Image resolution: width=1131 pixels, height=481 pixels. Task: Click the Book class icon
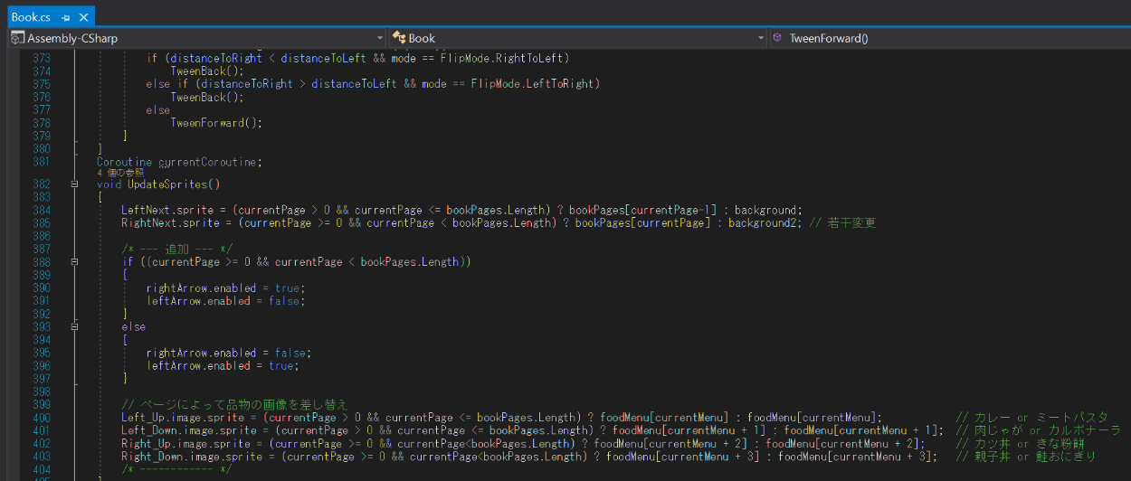398,38
